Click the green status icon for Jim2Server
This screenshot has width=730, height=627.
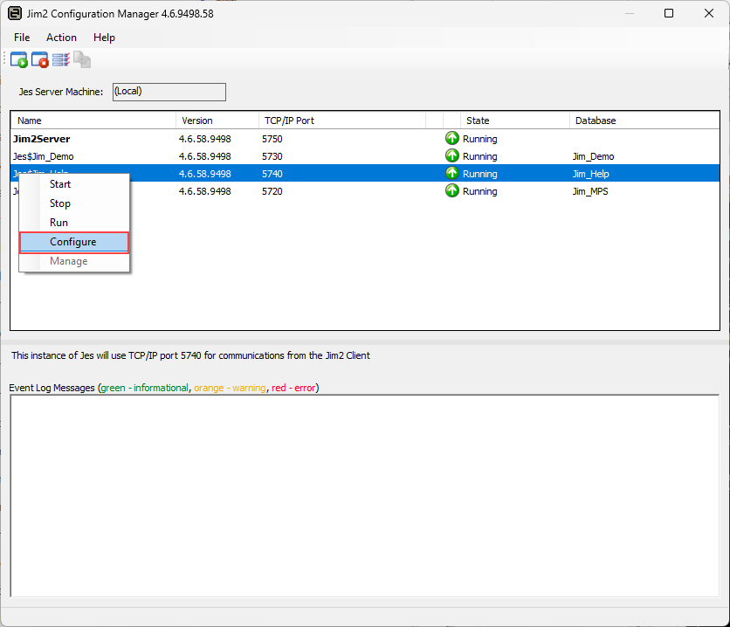452,138
